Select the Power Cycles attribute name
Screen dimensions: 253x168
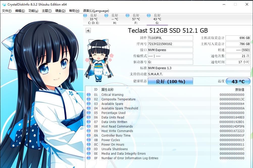coord(111,140)
